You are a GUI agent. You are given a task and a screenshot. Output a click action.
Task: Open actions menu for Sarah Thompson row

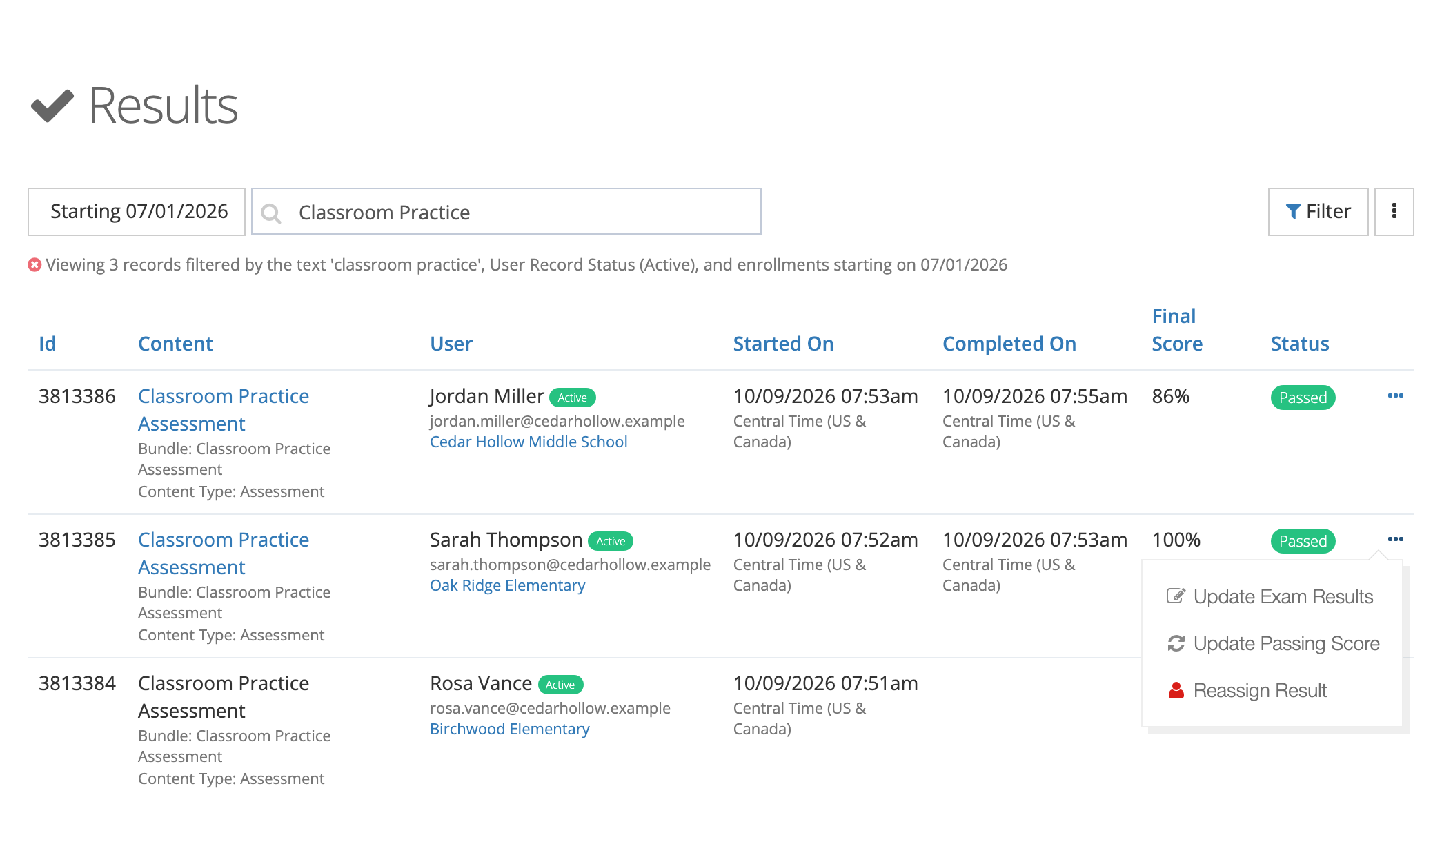(x=1395, y=540)
